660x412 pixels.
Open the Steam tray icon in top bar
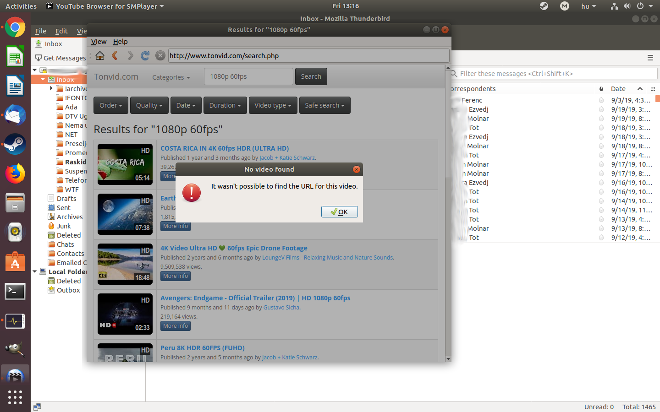click(x=544, y=6)
